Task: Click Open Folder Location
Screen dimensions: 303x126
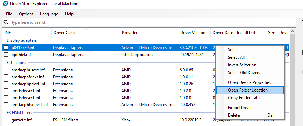Action: [250, 90]
